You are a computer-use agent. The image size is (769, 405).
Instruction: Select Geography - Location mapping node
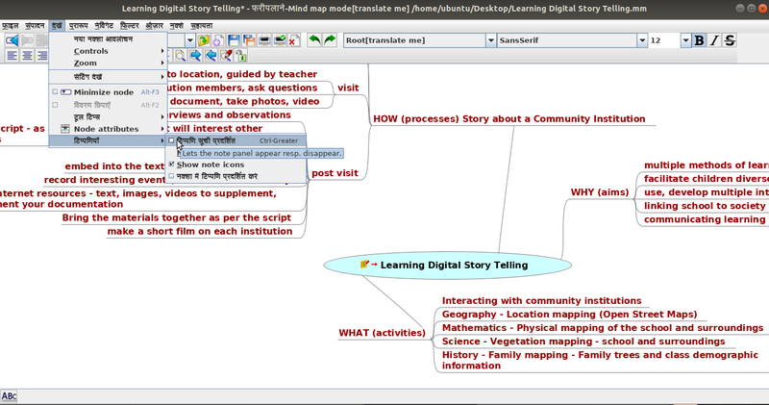point(569,315)
